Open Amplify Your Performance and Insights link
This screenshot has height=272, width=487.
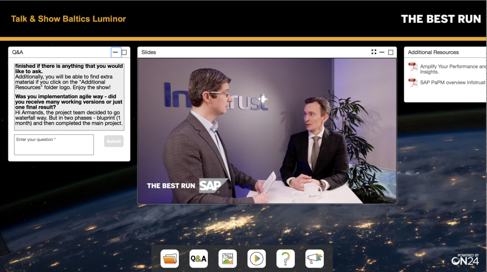(453, 69)
